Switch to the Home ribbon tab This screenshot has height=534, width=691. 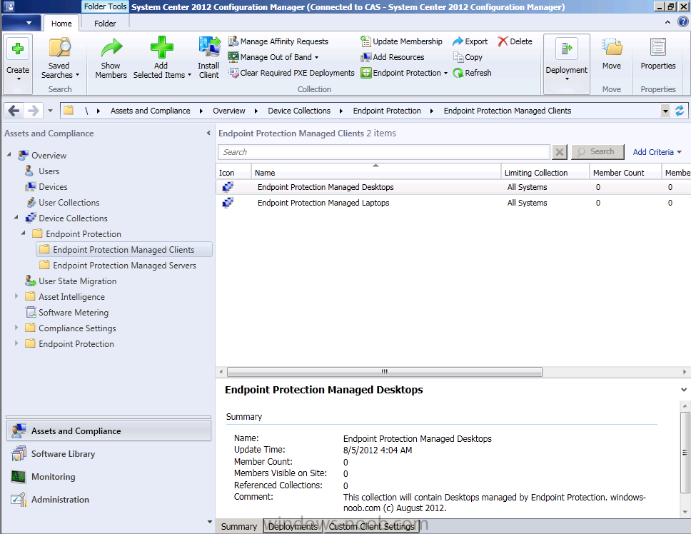61,24
